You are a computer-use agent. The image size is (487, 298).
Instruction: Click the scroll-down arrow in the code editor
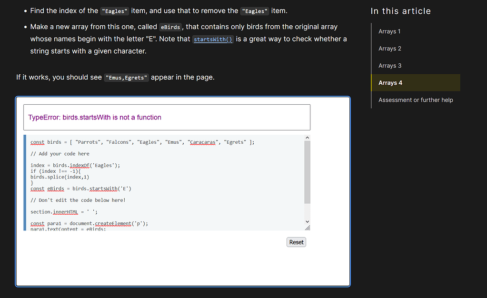click(307, 221)
